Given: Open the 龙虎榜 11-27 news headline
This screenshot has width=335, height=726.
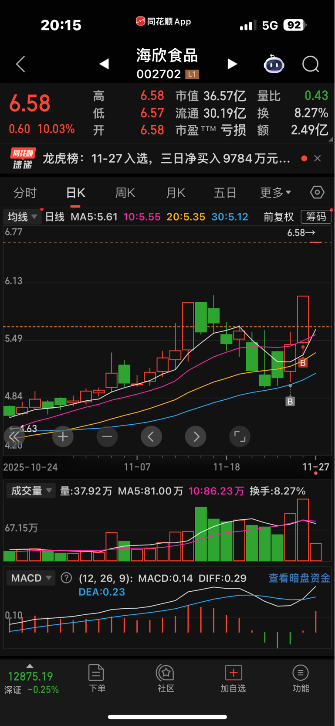Looking at the screenshot, I should [166, 158].
